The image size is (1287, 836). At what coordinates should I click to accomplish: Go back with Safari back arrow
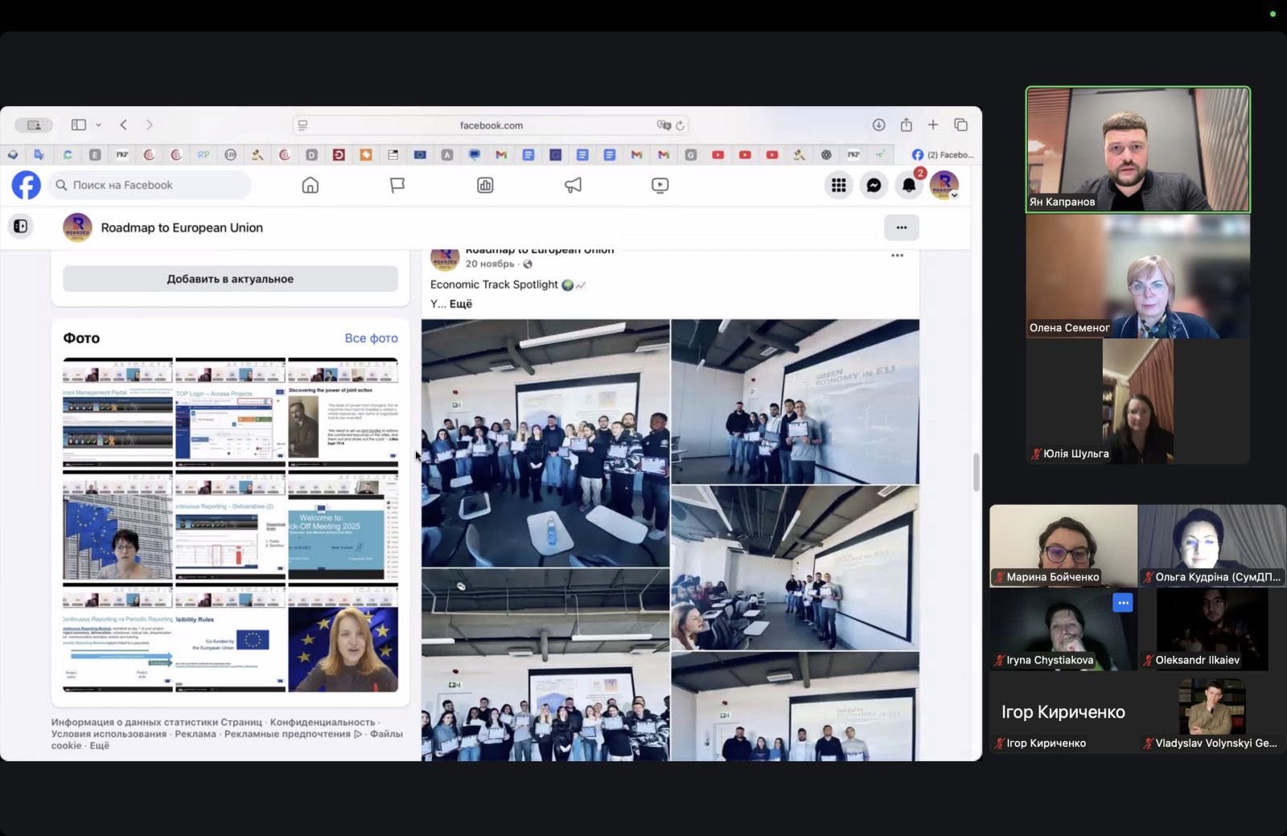123,125
